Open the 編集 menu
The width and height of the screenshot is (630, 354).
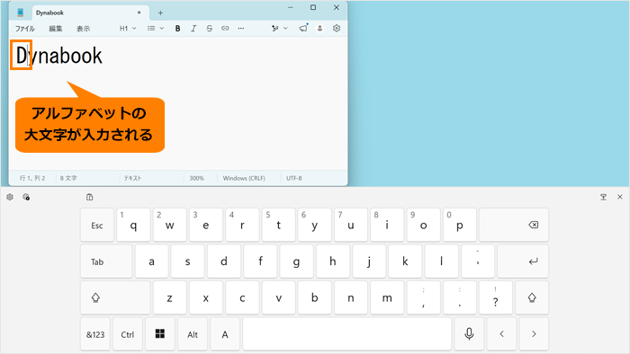click(x=56, y=29)
